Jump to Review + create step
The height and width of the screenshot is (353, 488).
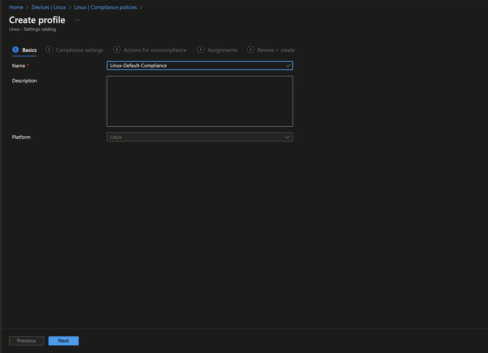(x=271, y=50)
